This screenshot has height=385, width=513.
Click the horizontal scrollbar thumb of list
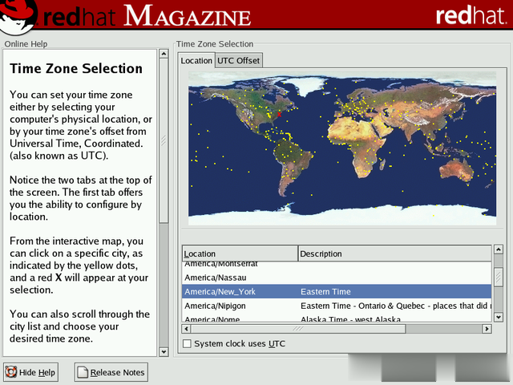click(x=298, y=329)
